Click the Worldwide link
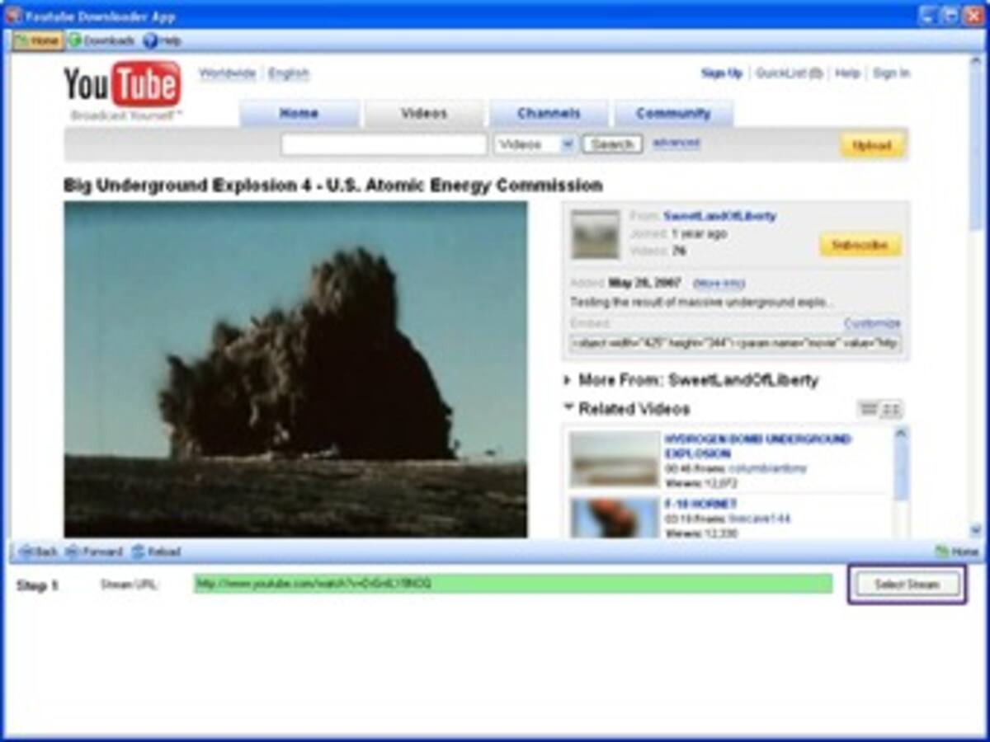 pos(228,73)
